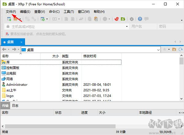
Task: Open the 命令(C) menu
Action: (54, 12)
